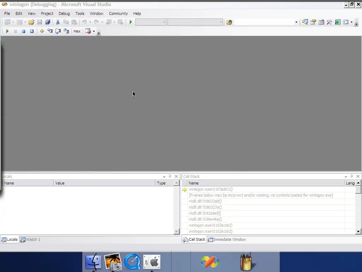
Task: Open QuickTime icon in the dock
Action: (x=132, y=262)
